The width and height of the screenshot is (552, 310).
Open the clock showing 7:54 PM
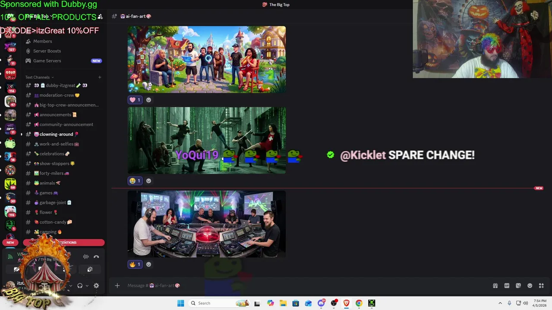point(540,303)
